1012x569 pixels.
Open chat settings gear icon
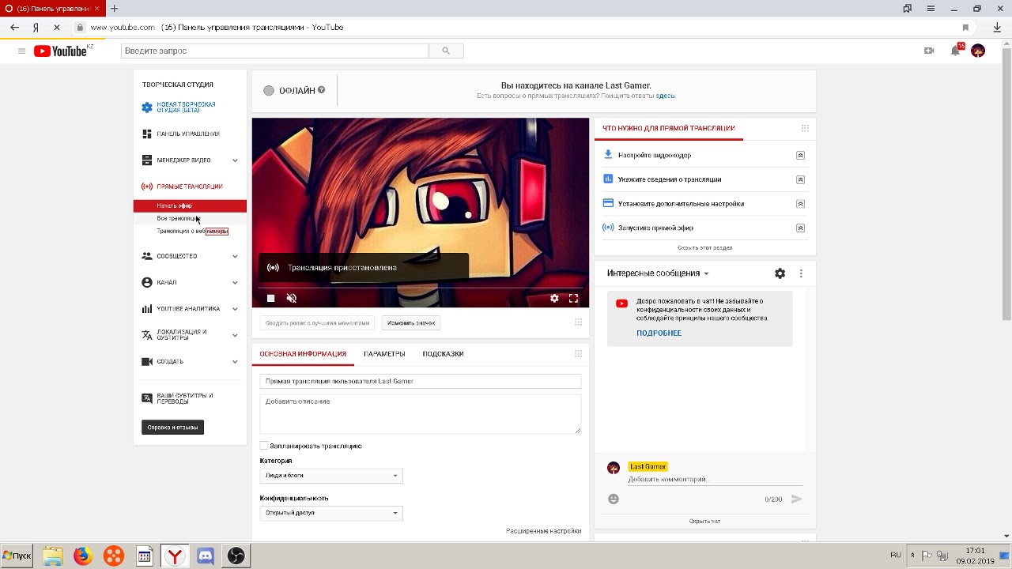tap(780, 273)
